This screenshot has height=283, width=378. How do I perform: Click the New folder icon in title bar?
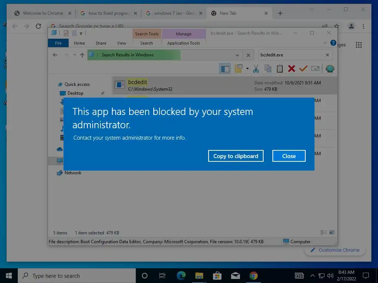(x=74, y=33)
